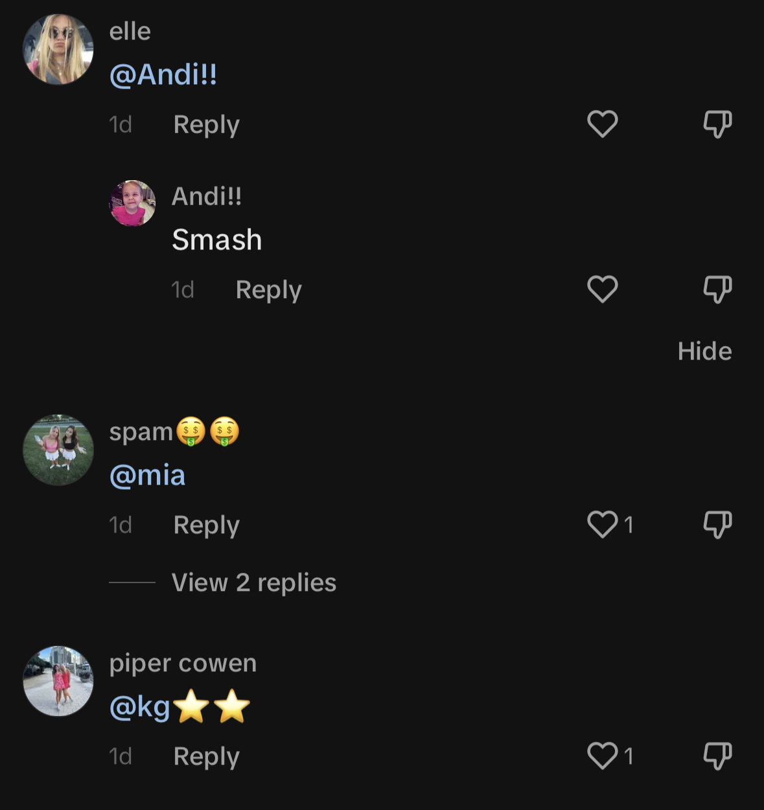
Task: Reply to the @mia comment
Action: (x=206, y=525)
